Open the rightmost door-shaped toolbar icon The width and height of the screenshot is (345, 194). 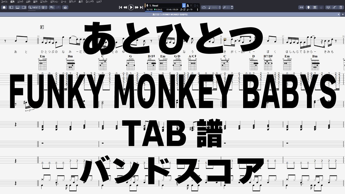[341, 7]
